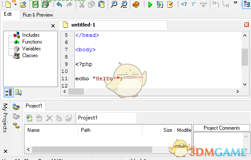This screenshot has width=251, height=160.
Task: Select Functions in the code tree
Action: (32, 42)
